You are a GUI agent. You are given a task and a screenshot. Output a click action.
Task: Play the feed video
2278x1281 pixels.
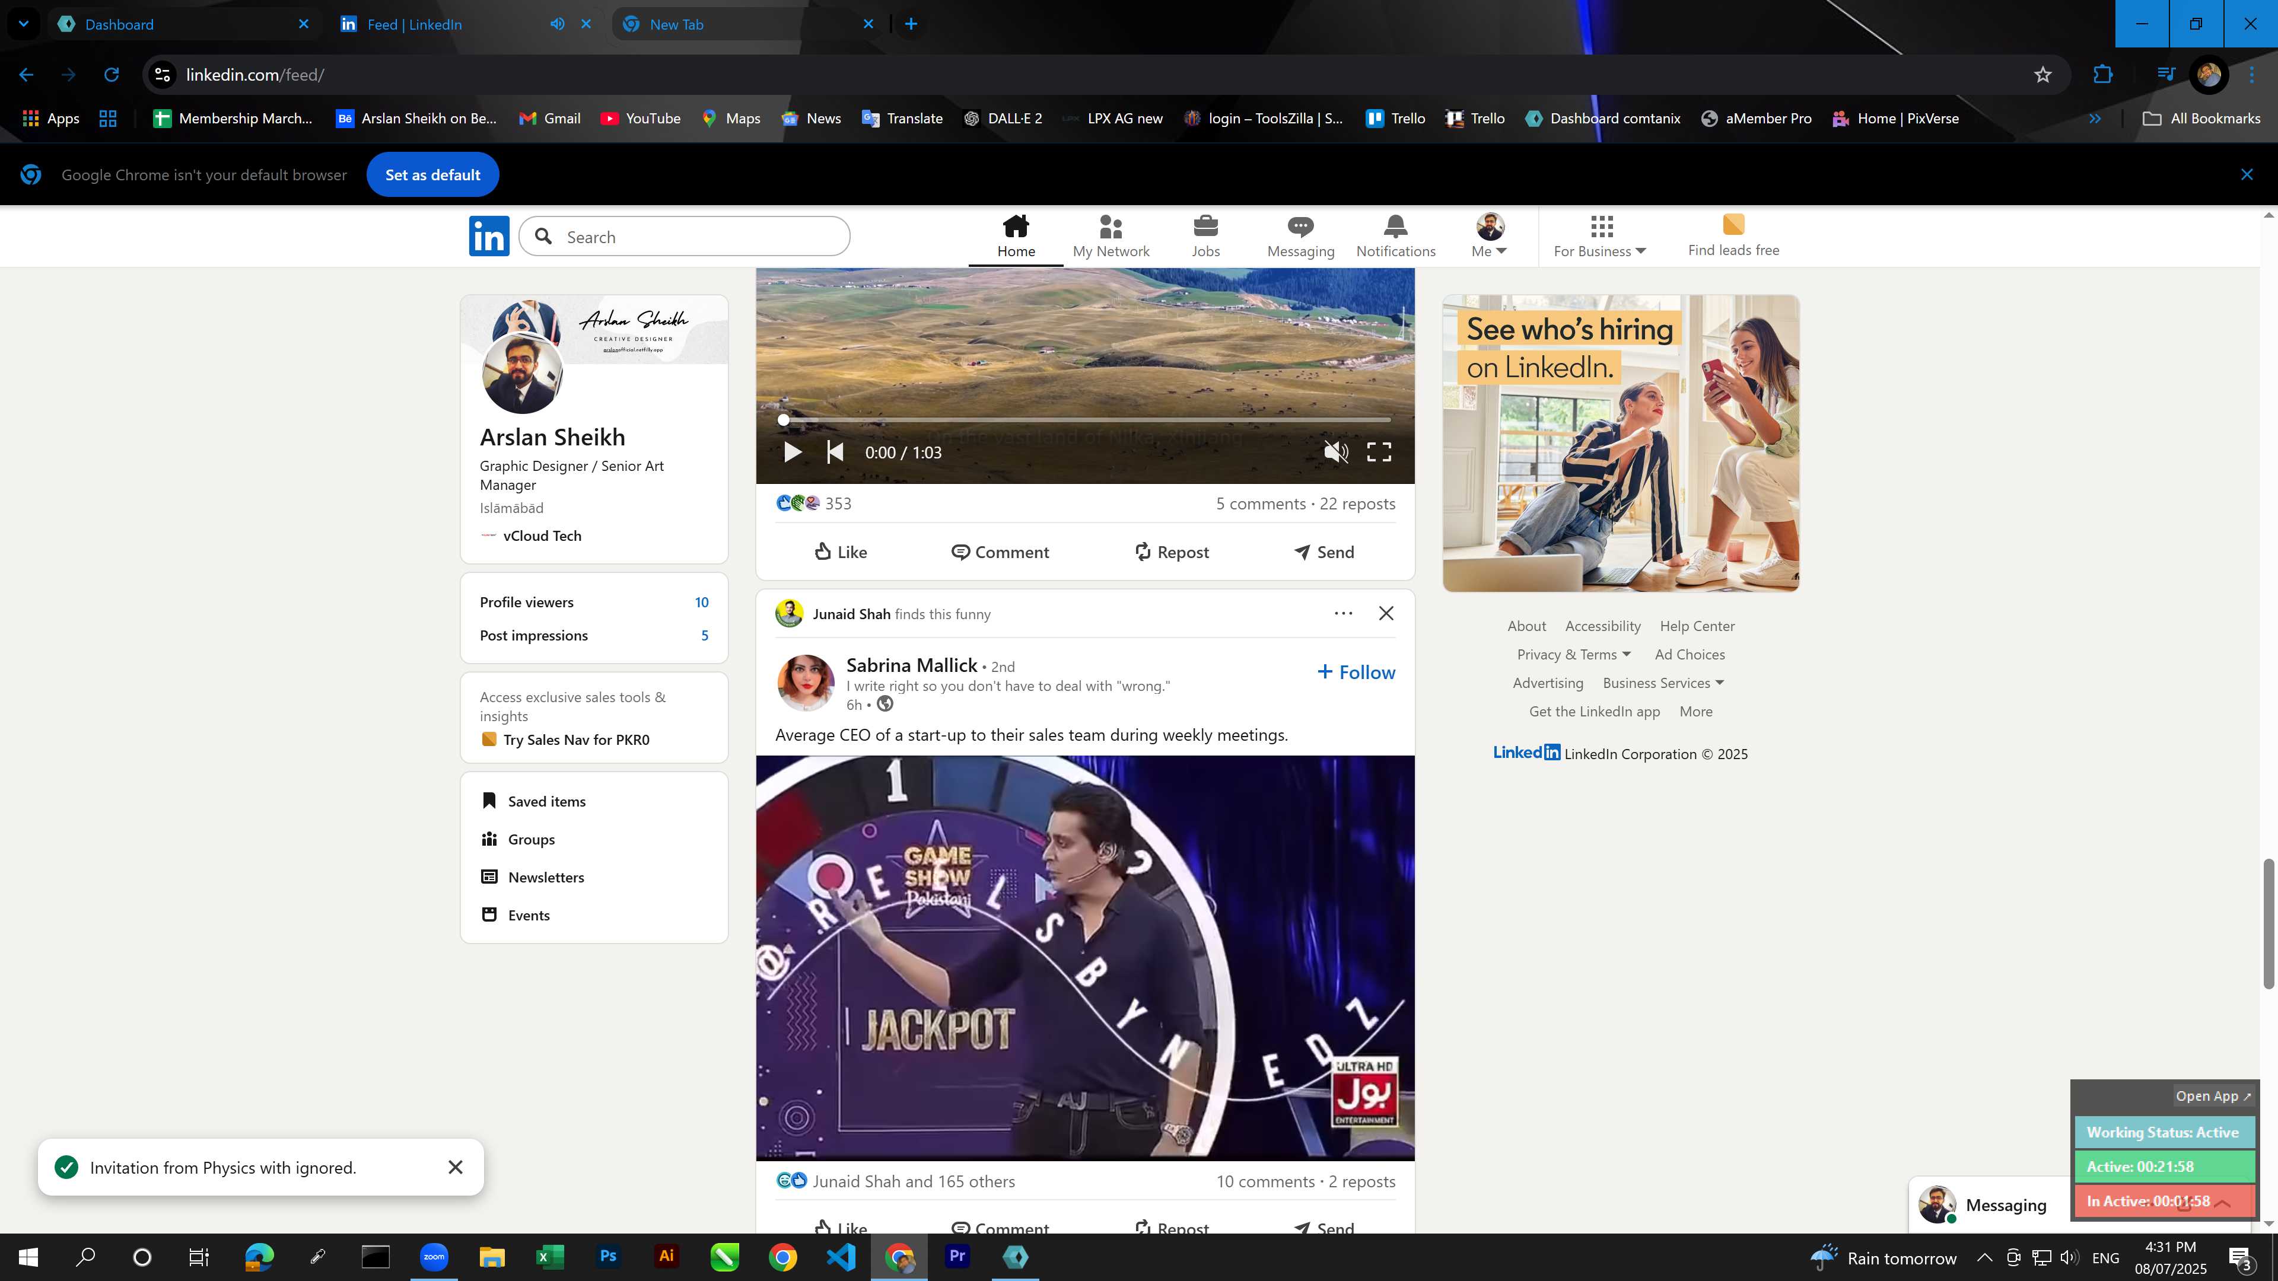click(x=793, y=453)
